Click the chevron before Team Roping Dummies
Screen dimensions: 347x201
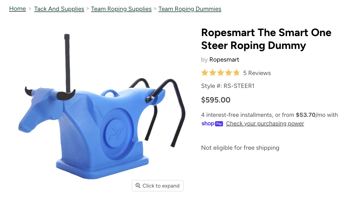click(x=155, y=9)
